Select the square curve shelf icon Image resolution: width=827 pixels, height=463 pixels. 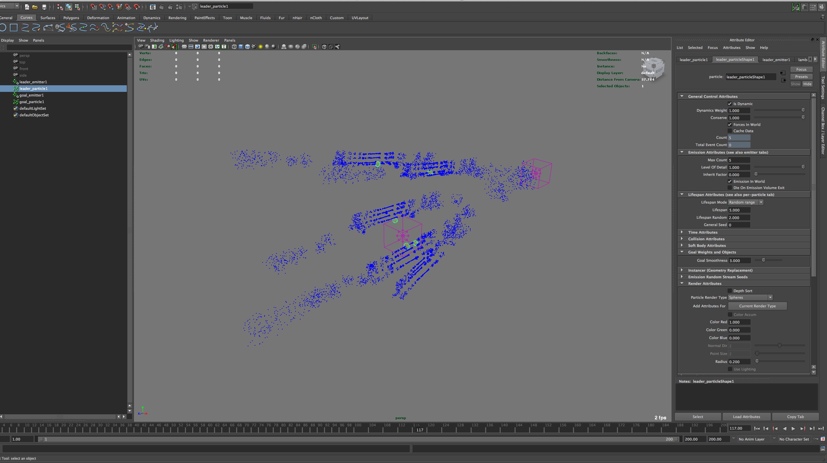click(14, 28)
